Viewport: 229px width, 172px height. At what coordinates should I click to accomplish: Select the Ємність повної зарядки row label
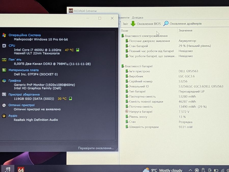[146, 102]
